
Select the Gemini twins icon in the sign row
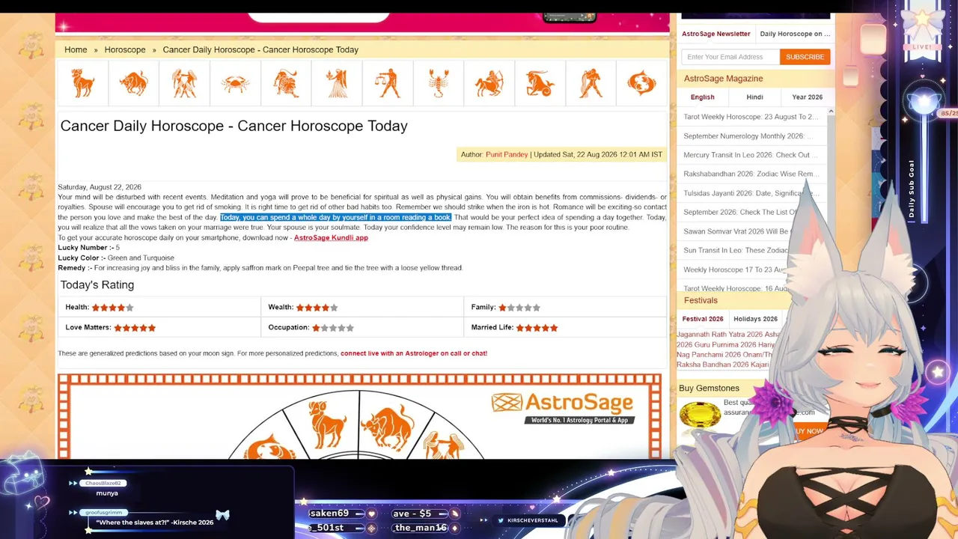[184, 83]
